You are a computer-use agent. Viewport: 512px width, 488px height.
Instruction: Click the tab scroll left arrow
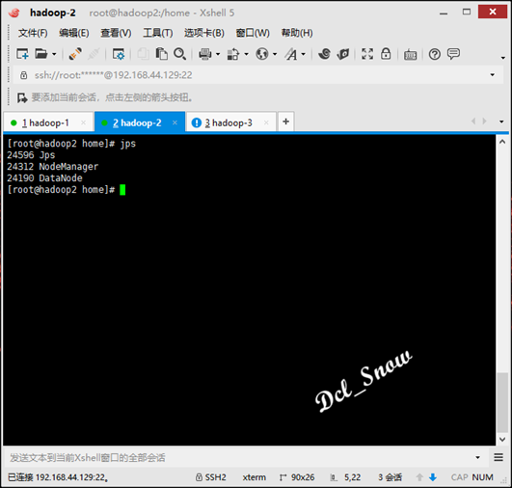[x=473, y=122]
